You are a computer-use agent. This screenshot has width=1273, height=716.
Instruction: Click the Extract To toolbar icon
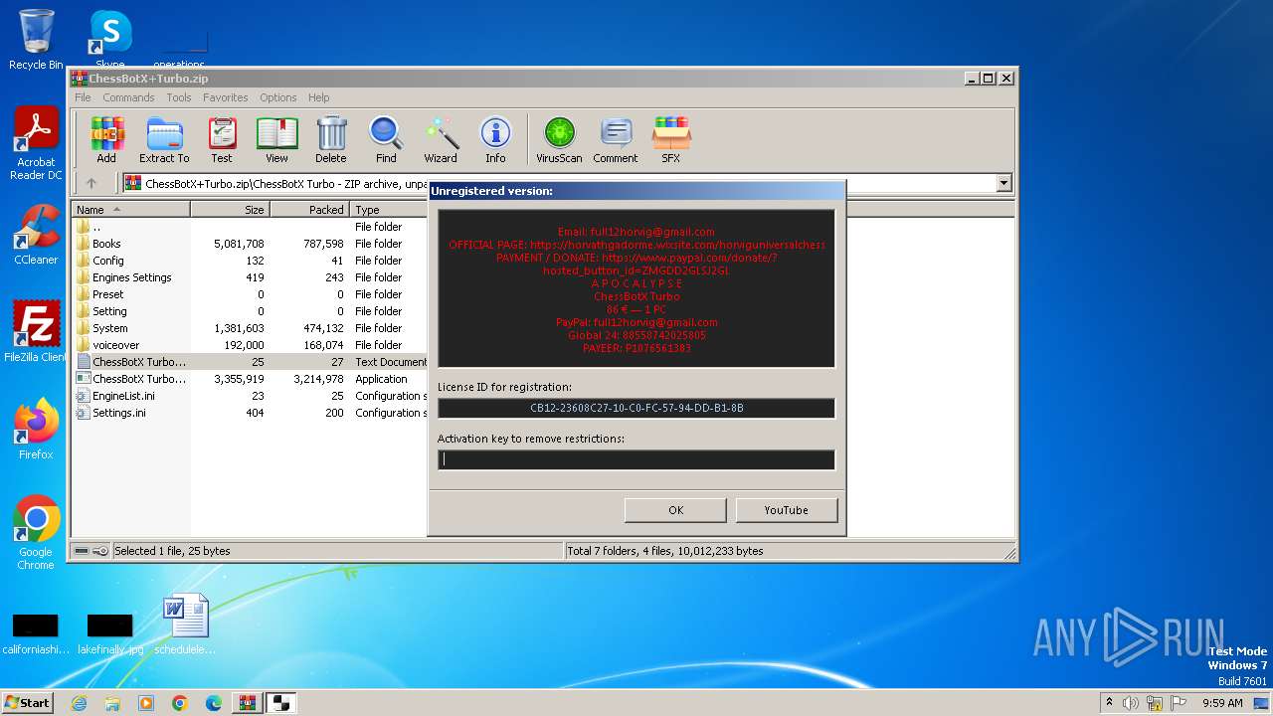(x=164, y=140)
